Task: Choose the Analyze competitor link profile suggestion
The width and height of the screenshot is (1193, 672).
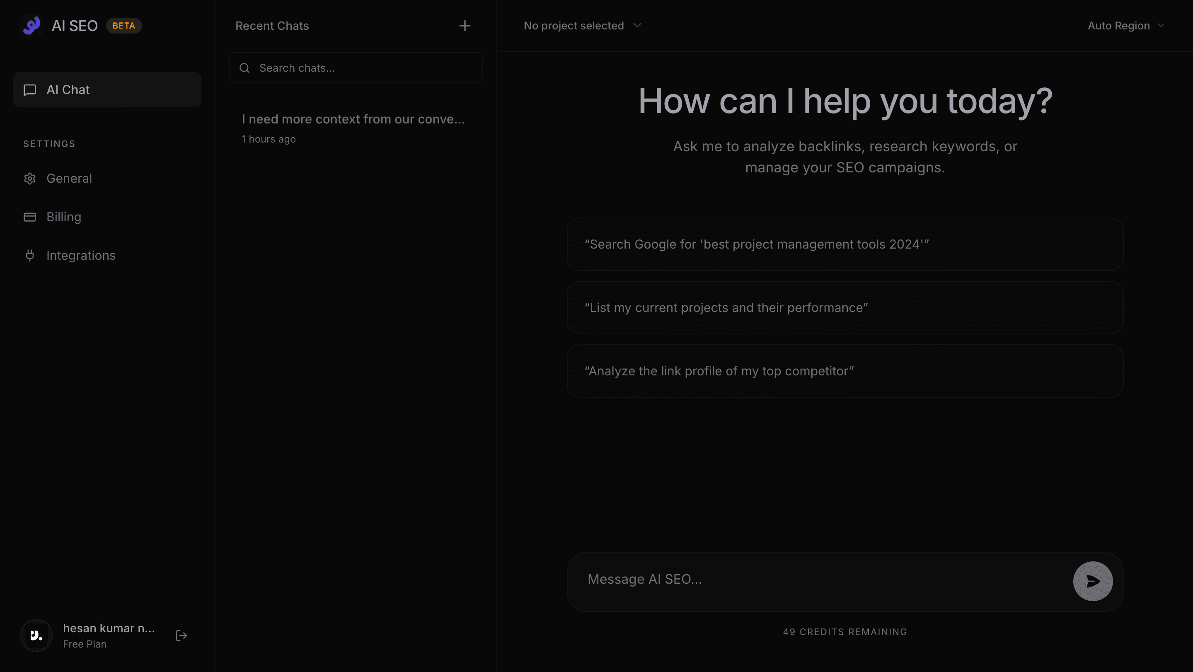Action: pyautogui.click(x=845, y=370)
